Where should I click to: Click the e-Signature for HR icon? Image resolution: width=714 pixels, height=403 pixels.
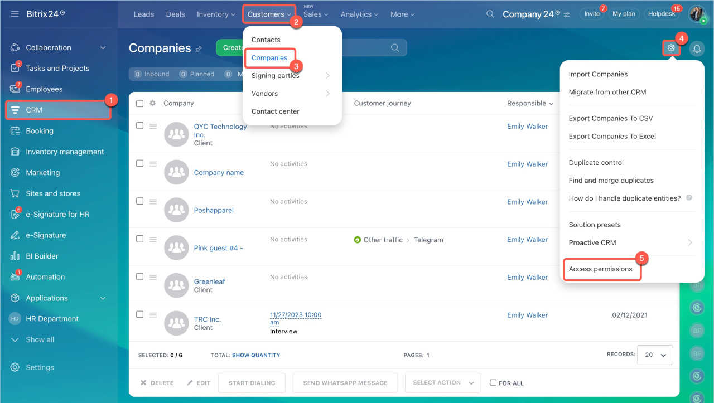tap(15, 215)
